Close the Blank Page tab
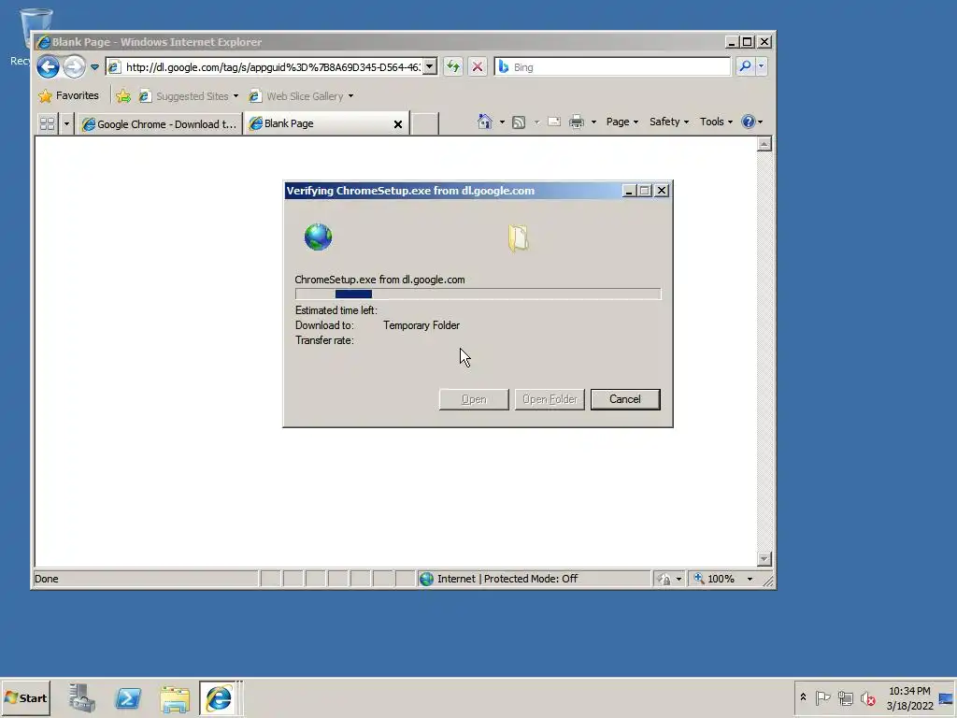Viewport: 957px width, 718px height. click(398, 124)
